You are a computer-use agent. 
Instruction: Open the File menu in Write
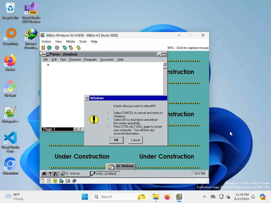coord(46,59)
